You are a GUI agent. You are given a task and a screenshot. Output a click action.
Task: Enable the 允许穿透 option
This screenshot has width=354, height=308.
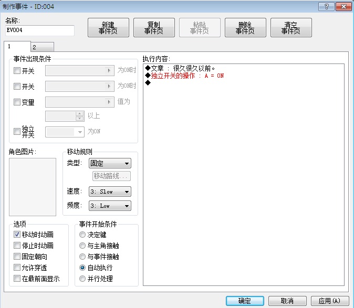pyautogui.click(x=17, y=268)
